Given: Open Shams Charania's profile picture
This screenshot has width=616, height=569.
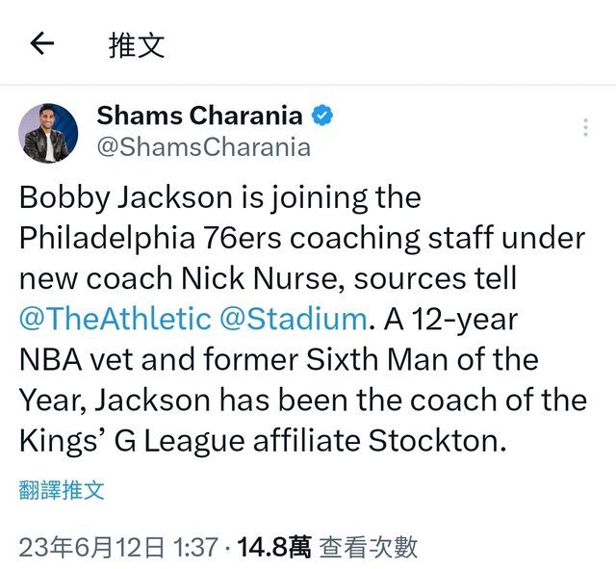Looking at the screenshot, I should click(48, 133).
